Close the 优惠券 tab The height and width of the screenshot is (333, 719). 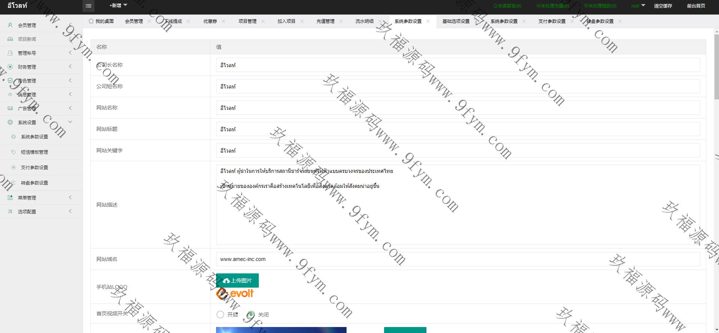224,21
